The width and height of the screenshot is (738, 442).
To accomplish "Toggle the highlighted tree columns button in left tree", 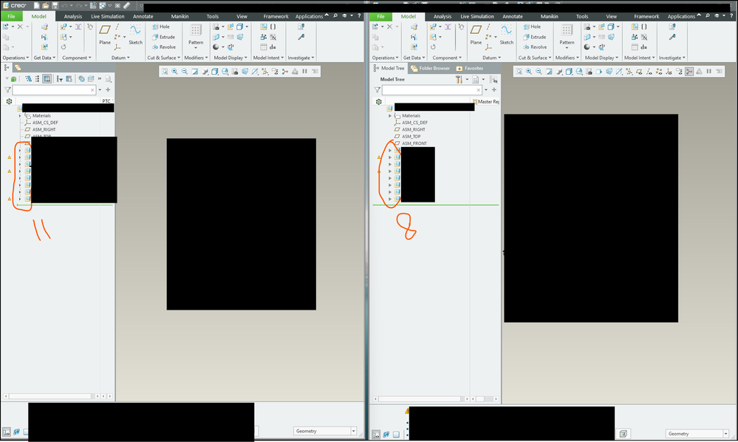I will pos(47,78).
